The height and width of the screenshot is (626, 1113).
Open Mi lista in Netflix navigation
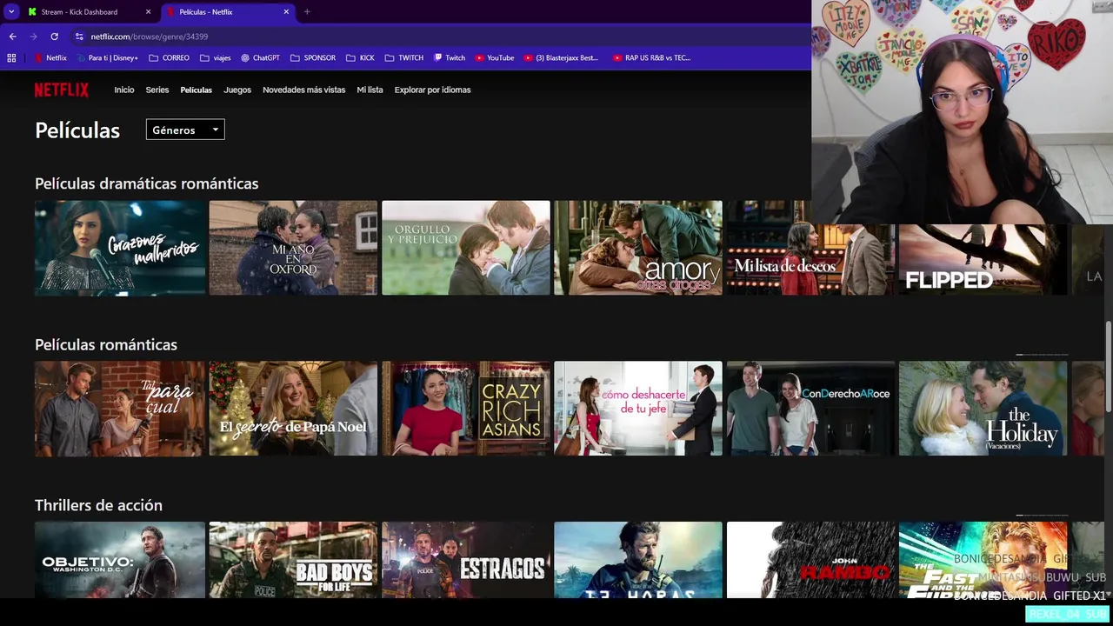pyautogui.click(x=370, y=90)
